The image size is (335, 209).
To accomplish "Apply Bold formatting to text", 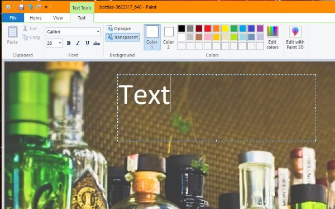I will tap(69, 43).
